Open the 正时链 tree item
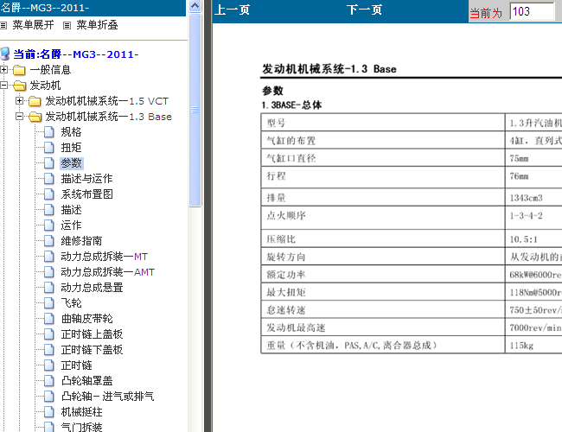The image size is (562, 432). click(x=76, y=365)
